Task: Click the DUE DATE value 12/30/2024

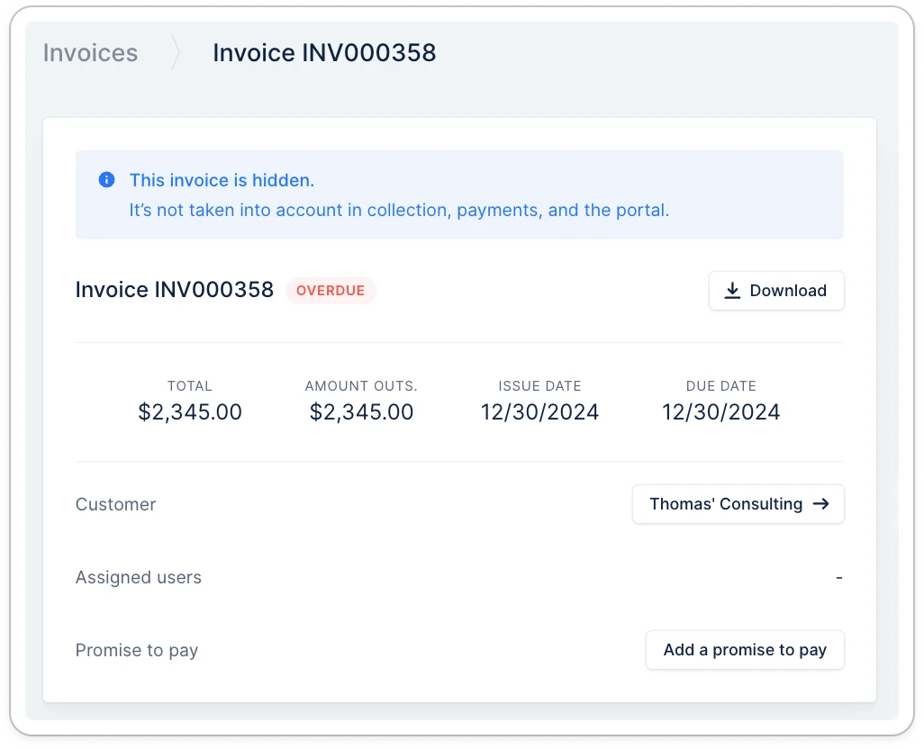Action: click(x=720, y=411)
